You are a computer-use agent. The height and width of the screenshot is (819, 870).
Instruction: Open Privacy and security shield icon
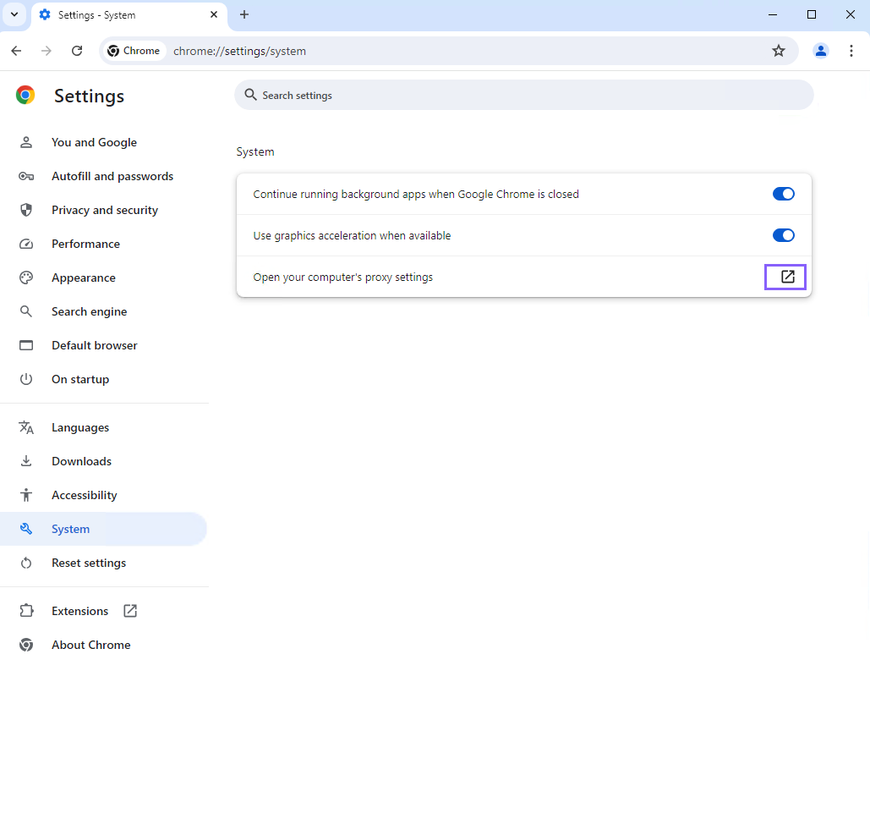tap(26, 210)
